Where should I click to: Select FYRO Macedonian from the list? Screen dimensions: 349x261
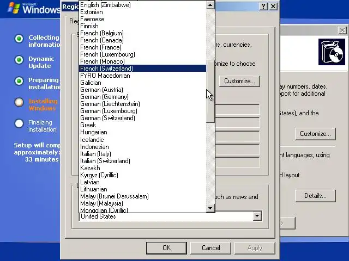point(142,76)
